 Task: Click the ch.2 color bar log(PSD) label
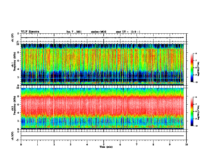coord(199,112)
